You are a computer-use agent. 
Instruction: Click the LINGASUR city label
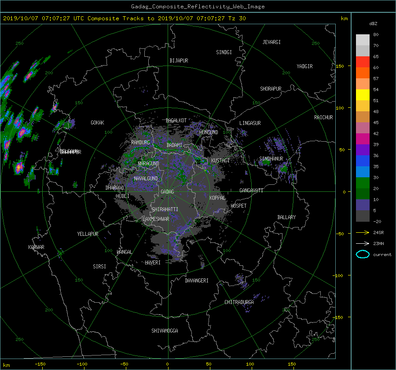pos(250,123)
